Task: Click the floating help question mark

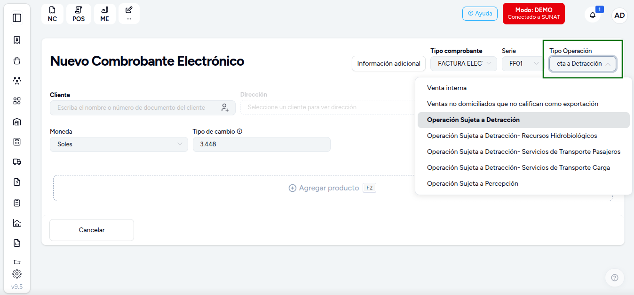Action: tap(614, 278)
